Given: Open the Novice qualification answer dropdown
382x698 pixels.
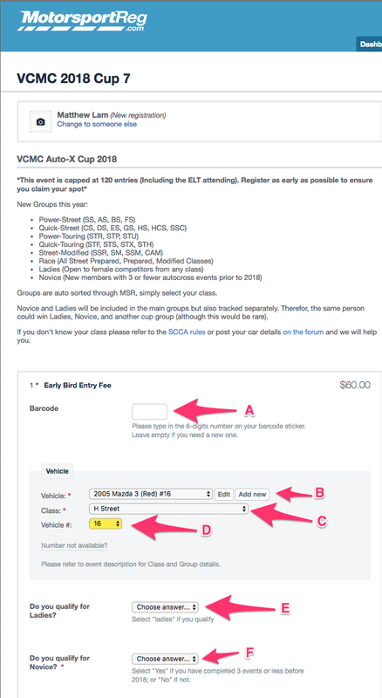Looking at the screenshot, I should (165, 659).
